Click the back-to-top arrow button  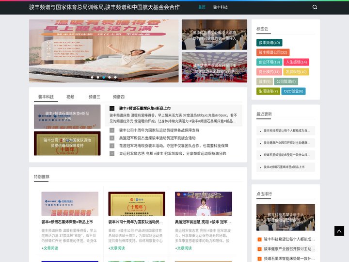(339, 231)
